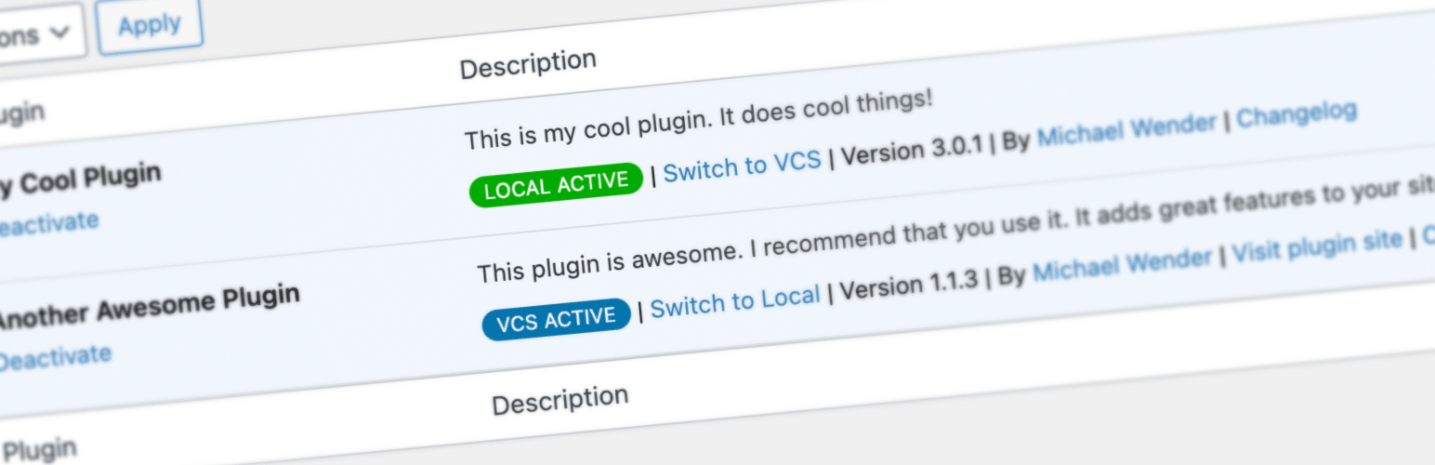Click the Apply button
This screenshot has width=1435, height=465.
tap(149, 26)
